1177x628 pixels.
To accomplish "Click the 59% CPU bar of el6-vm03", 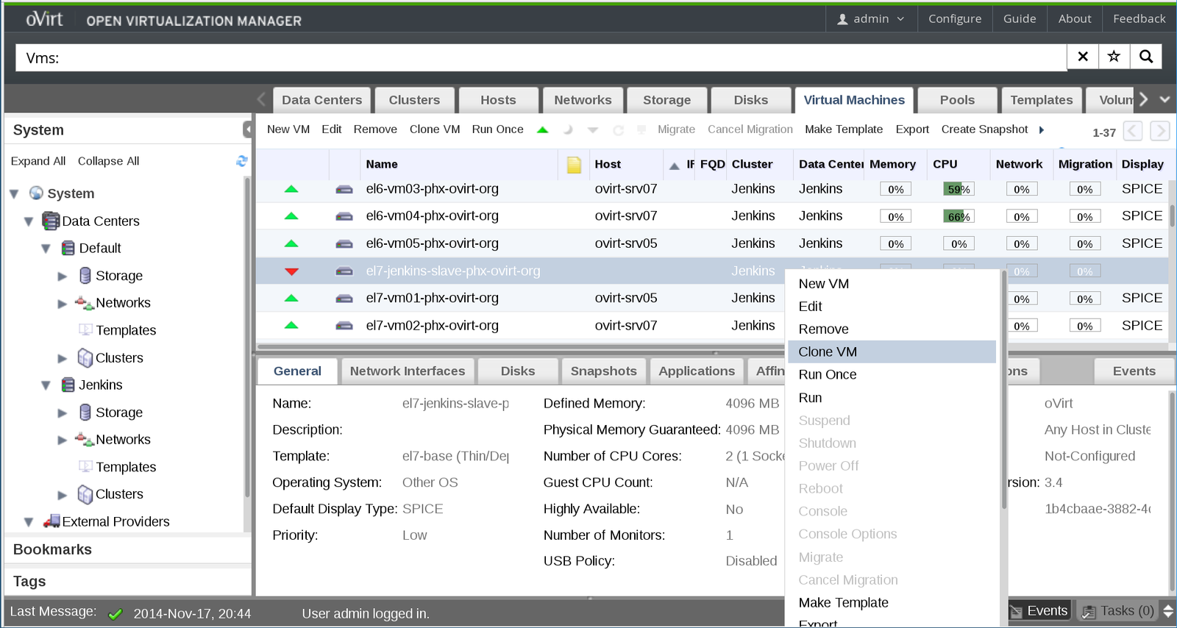I will [959, 189].
